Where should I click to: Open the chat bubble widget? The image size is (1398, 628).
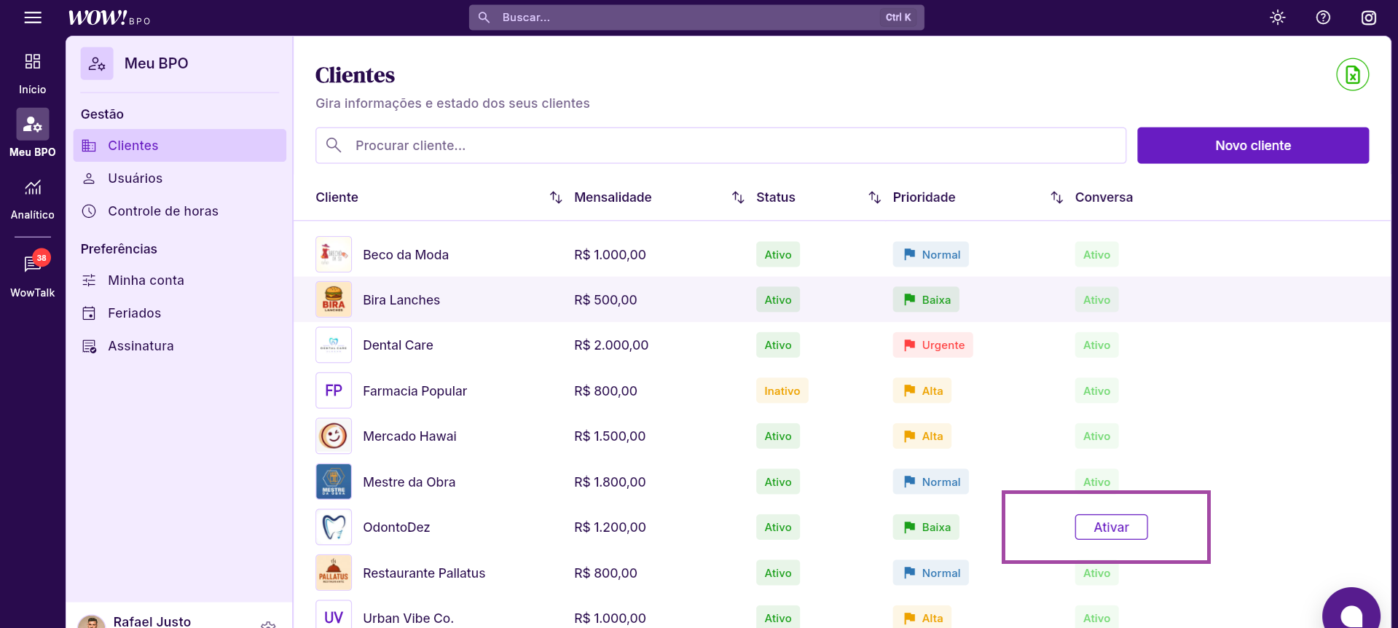coord(1351,613)
